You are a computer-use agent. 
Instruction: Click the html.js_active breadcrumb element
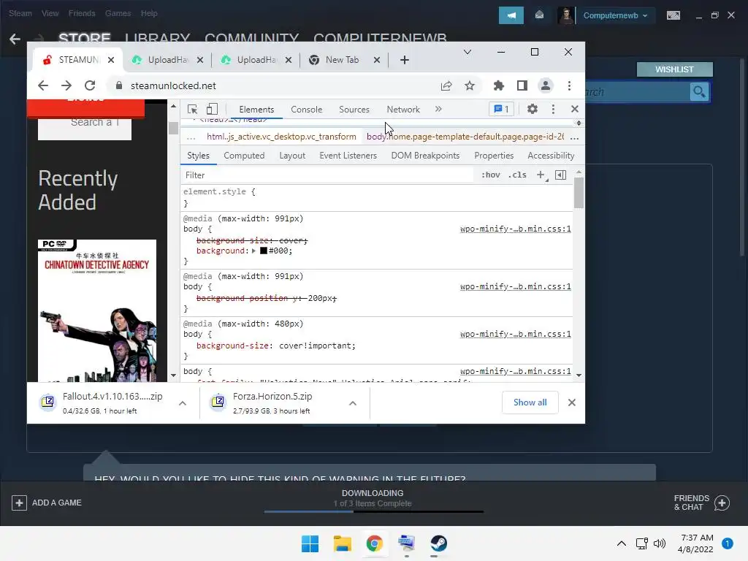pyautogui.click(x=281, y=137)
